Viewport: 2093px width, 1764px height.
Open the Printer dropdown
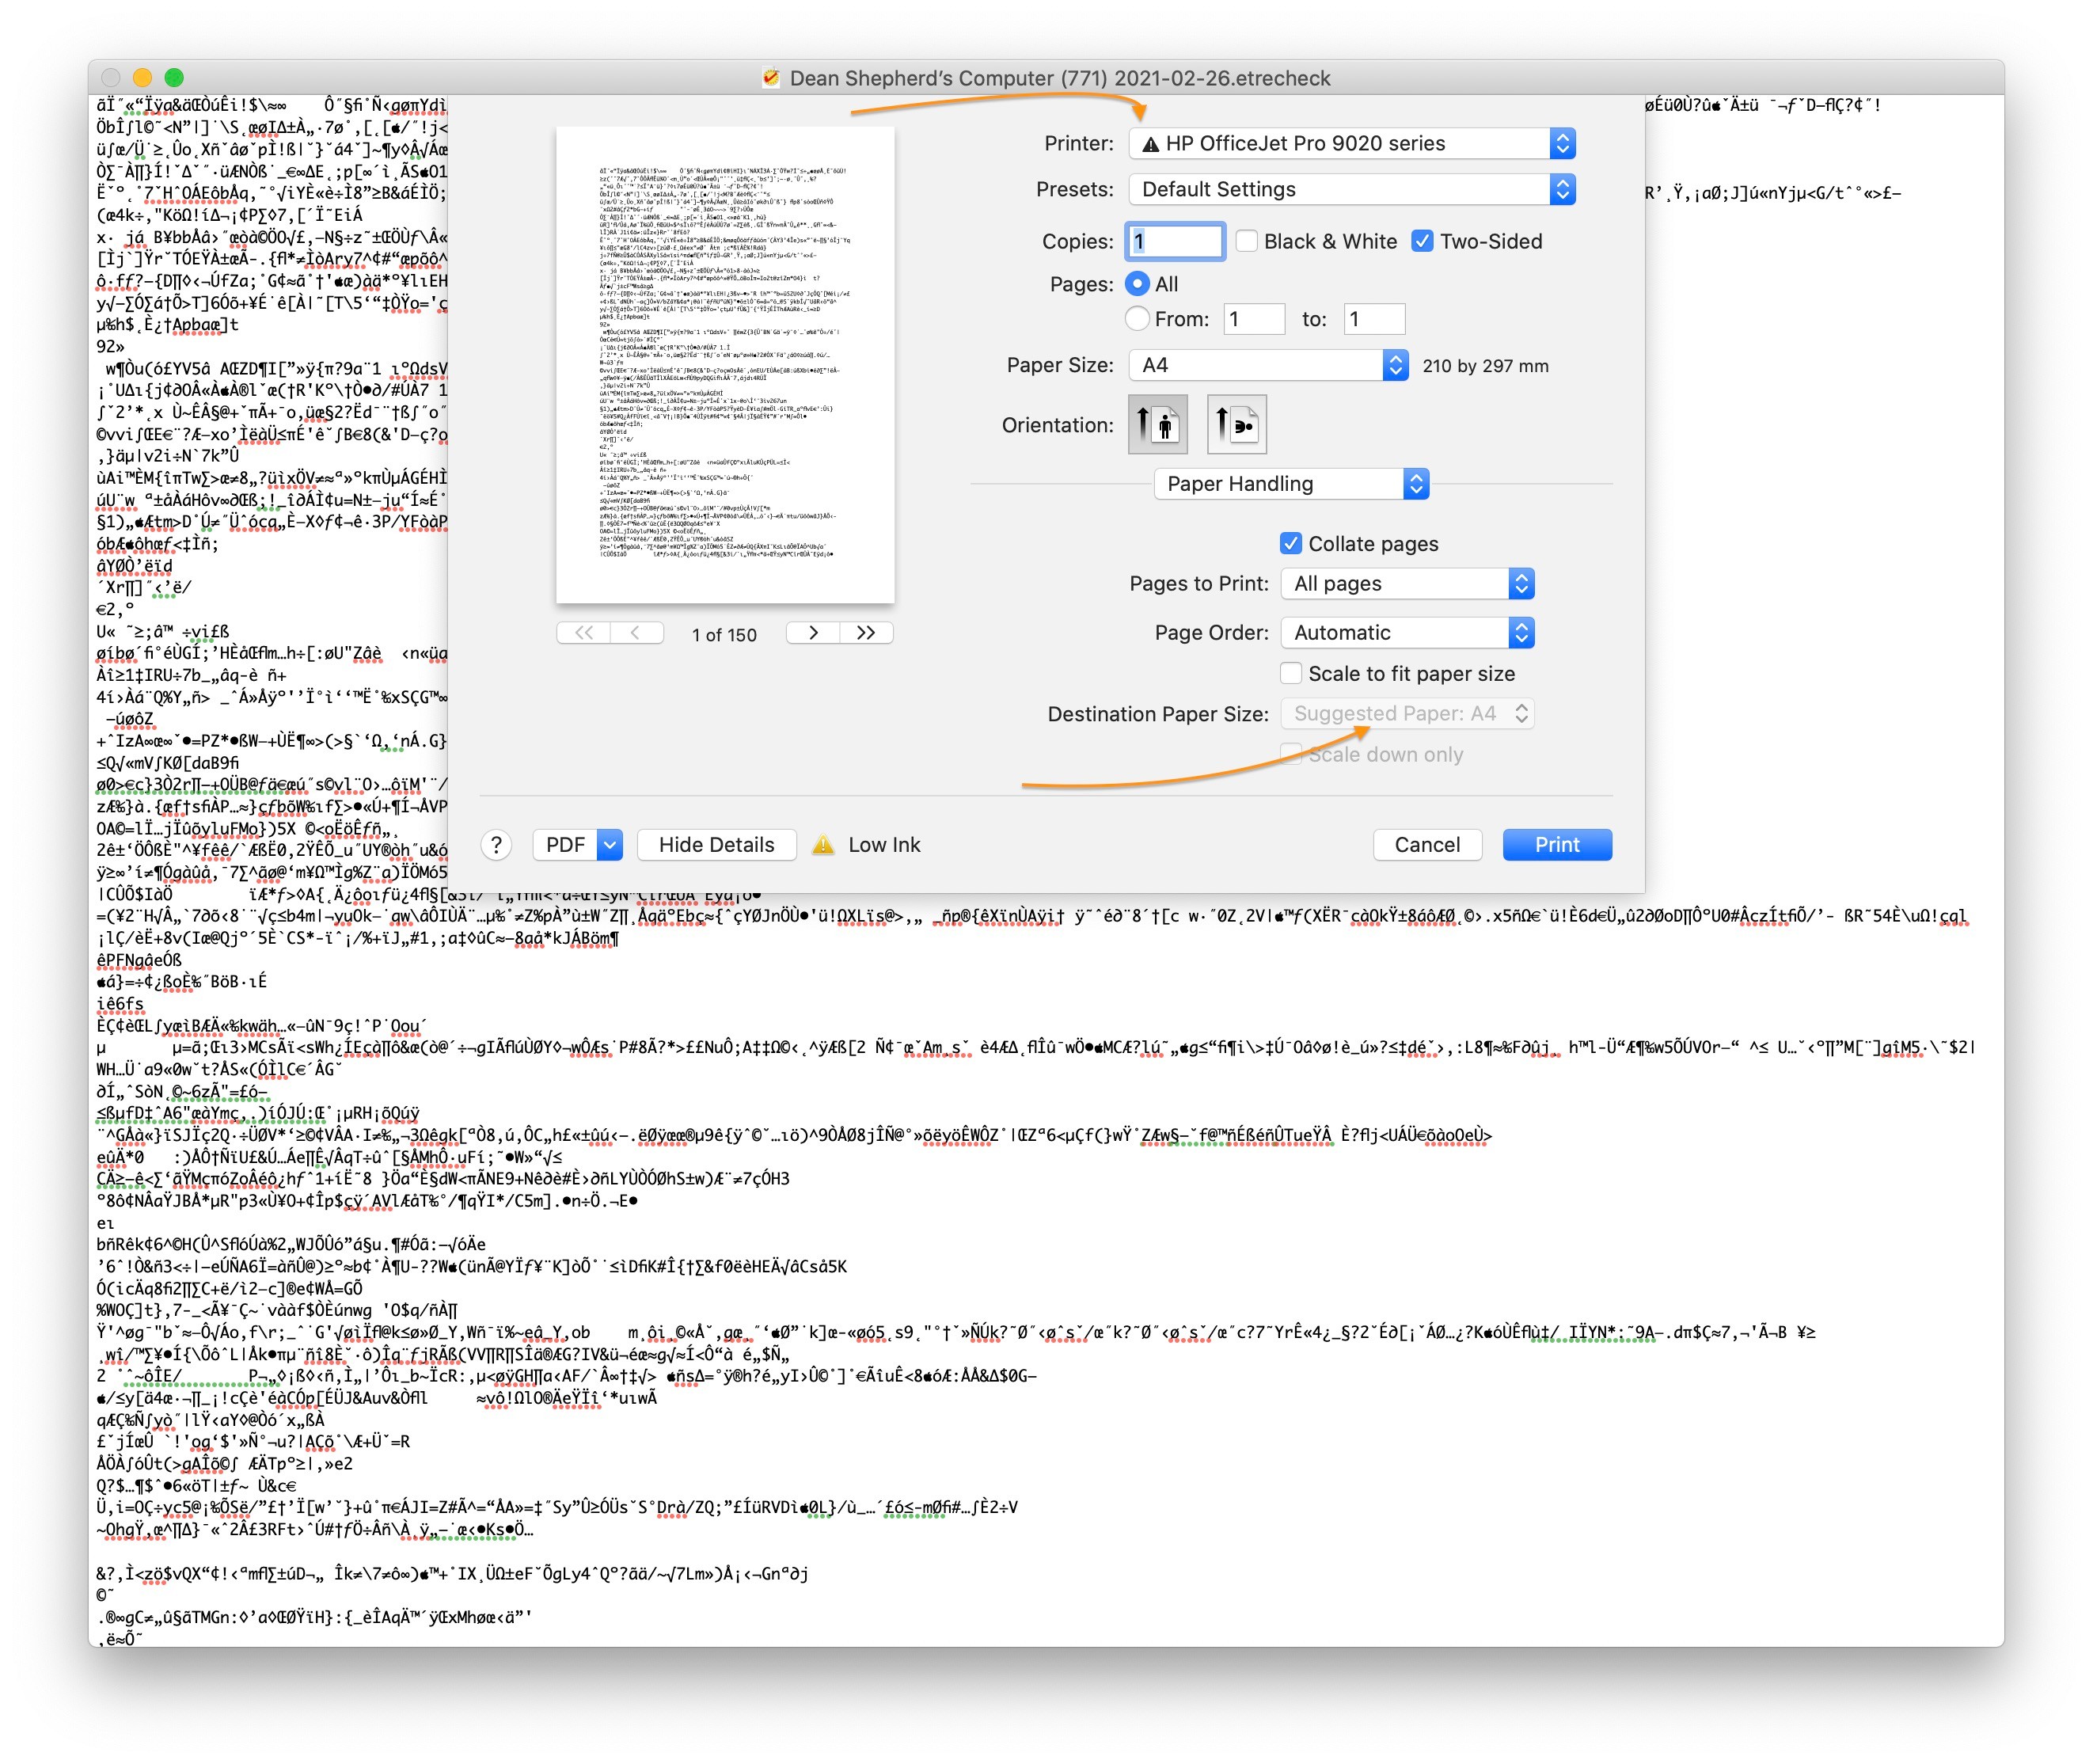[x=1351, y=143]
